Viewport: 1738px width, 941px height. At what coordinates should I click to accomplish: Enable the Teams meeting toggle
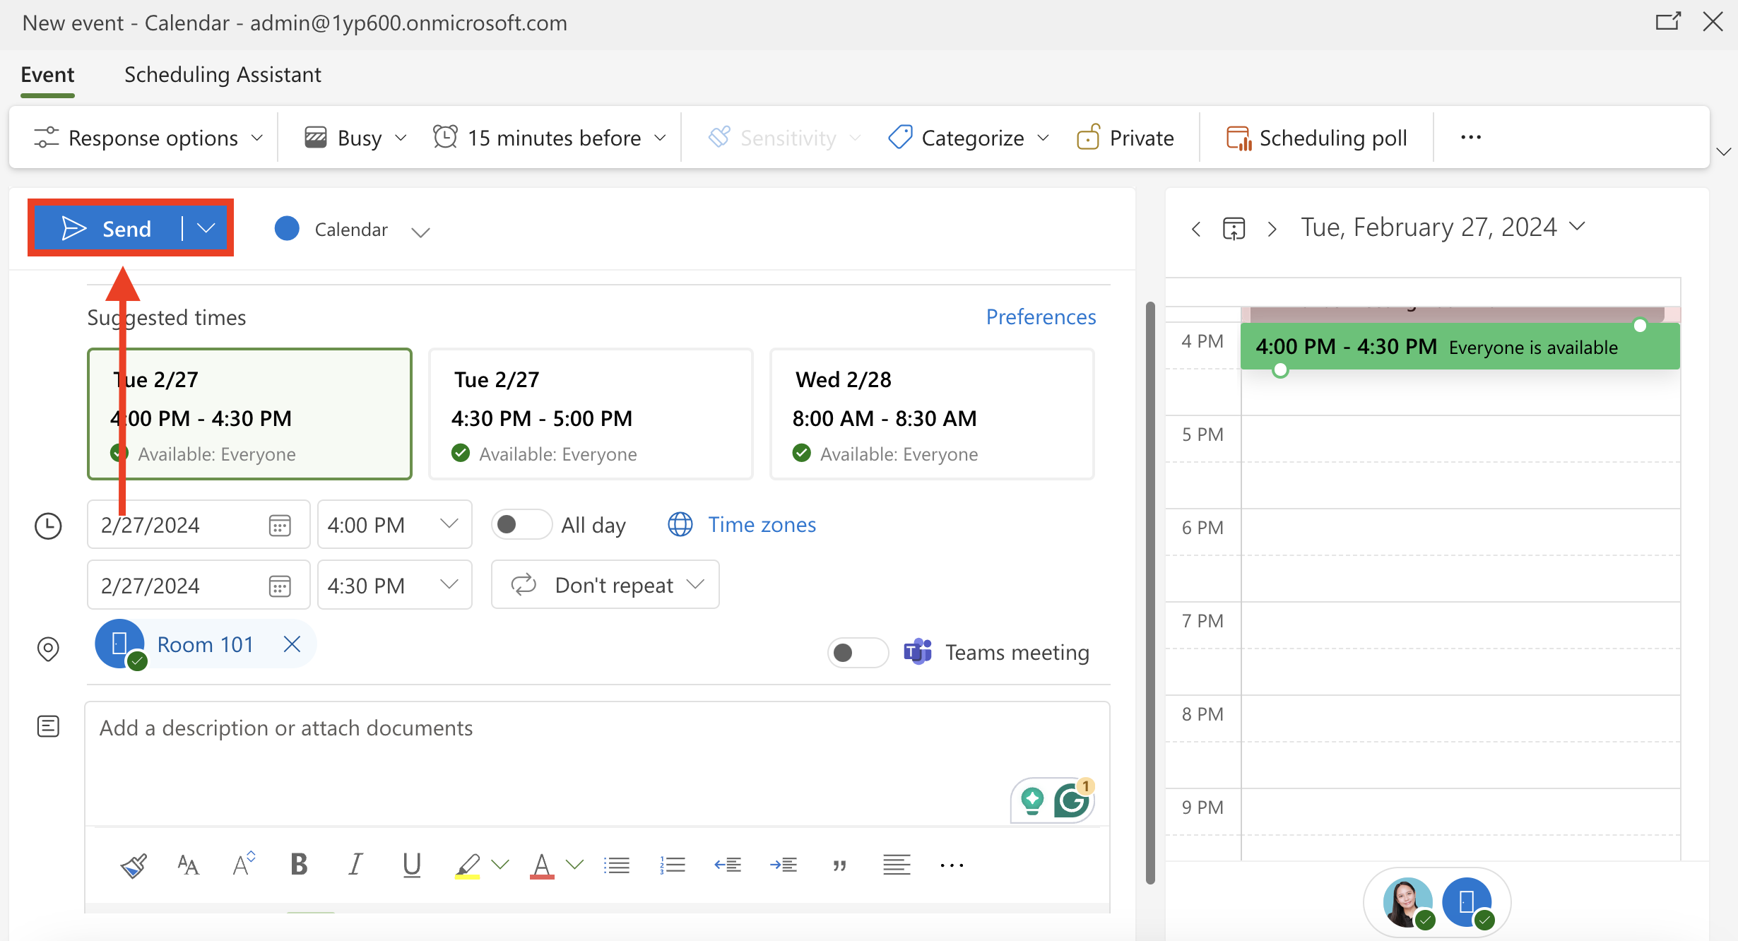tap(857, 652)
